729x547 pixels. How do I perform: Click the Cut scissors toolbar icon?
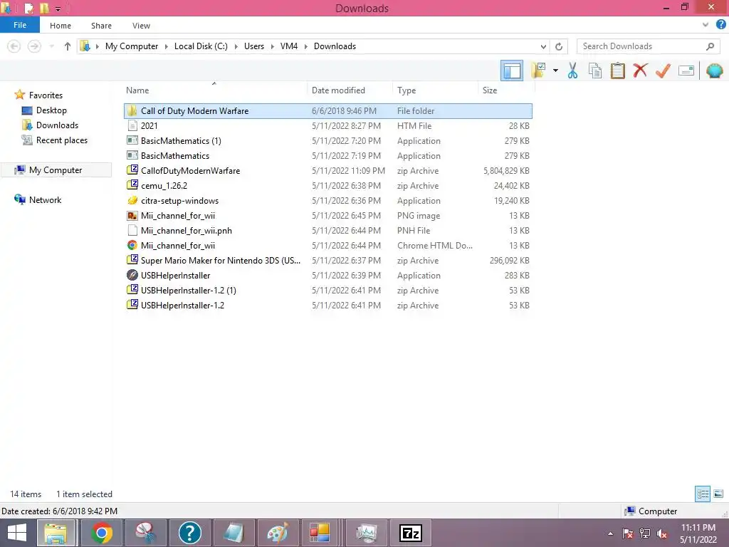[x=572, y=71]
